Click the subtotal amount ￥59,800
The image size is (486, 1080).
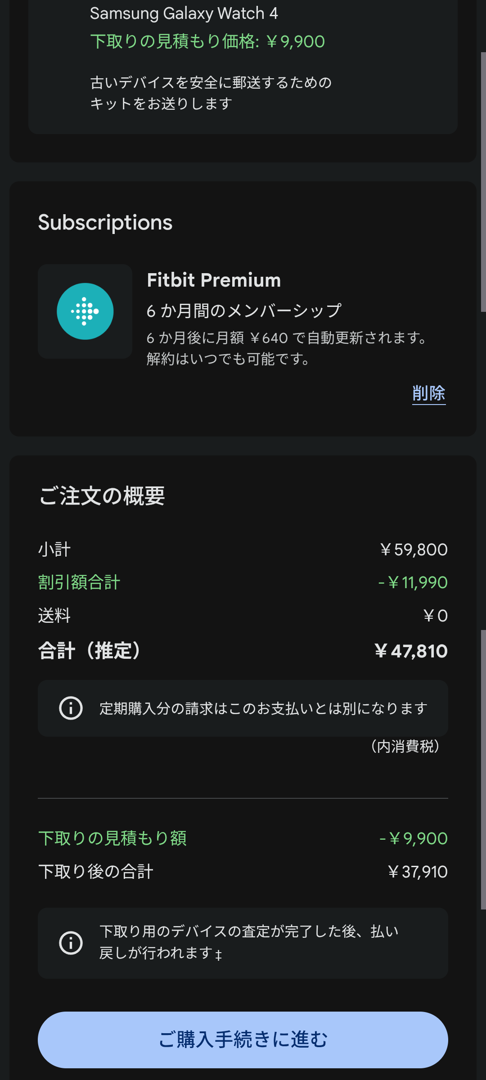pos(414,549)
